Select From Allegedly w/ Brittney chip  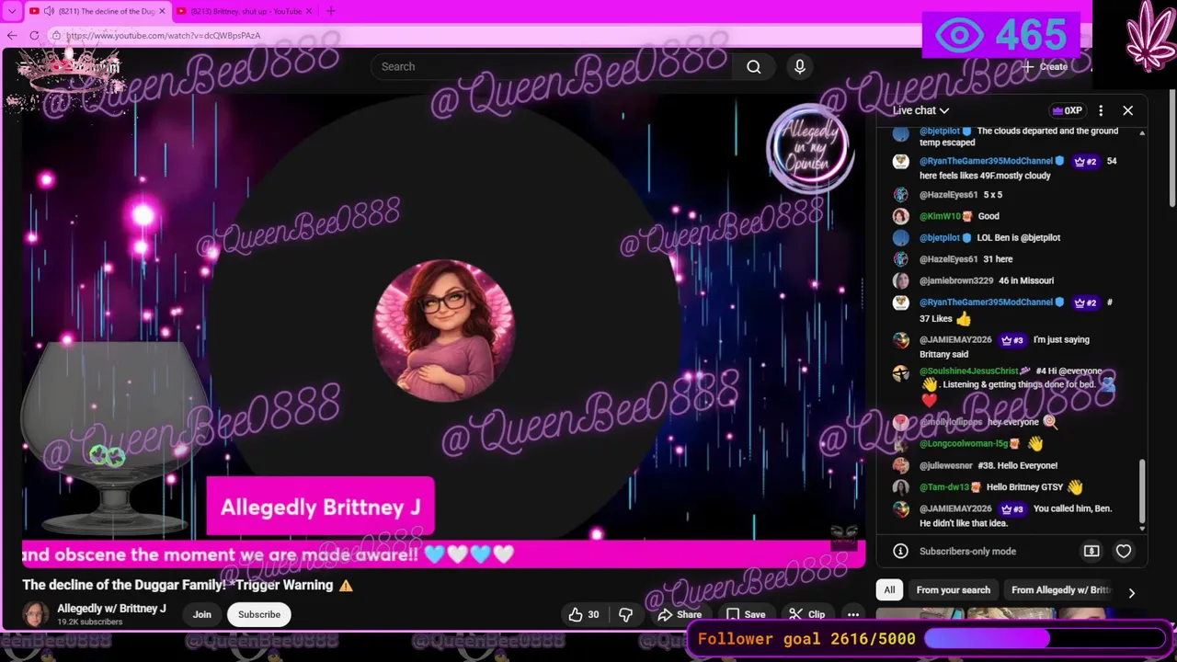point(1061,590)
